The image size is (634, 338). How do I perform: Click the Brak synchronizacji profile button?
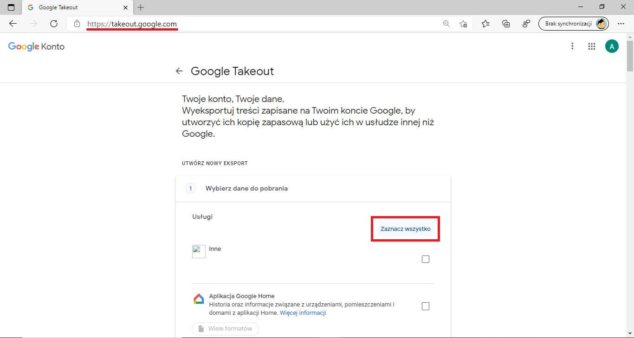(574, 24)
